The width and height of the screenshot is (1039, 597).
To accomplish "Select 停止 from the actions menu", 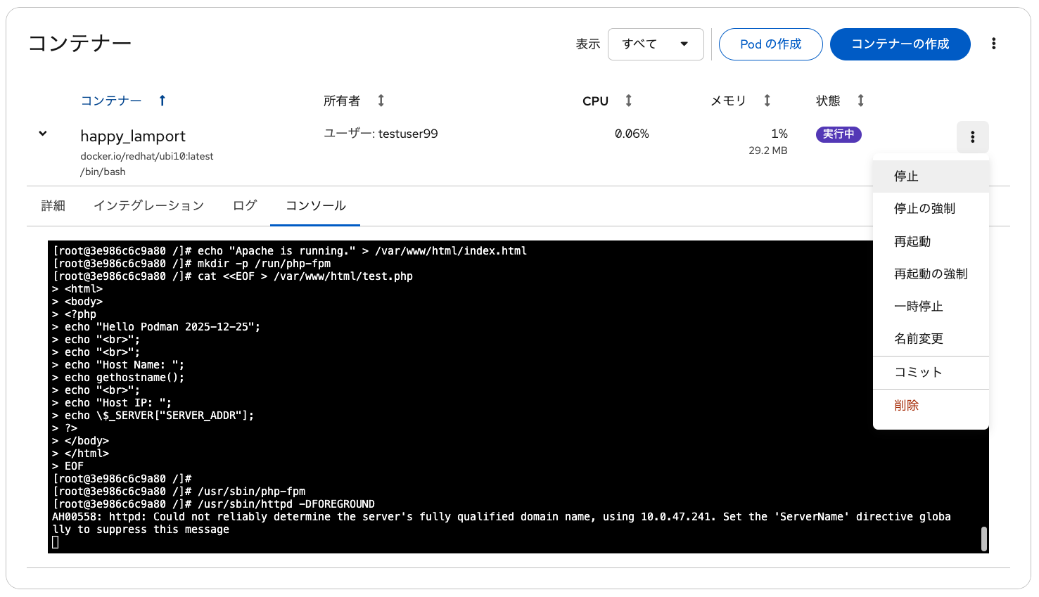I will click(906, 176).
